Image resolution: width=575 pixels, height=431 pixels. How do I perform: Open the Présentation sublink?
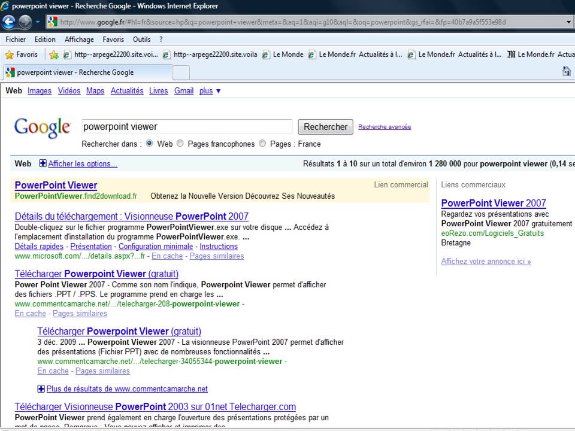click(x=91, y=246)
